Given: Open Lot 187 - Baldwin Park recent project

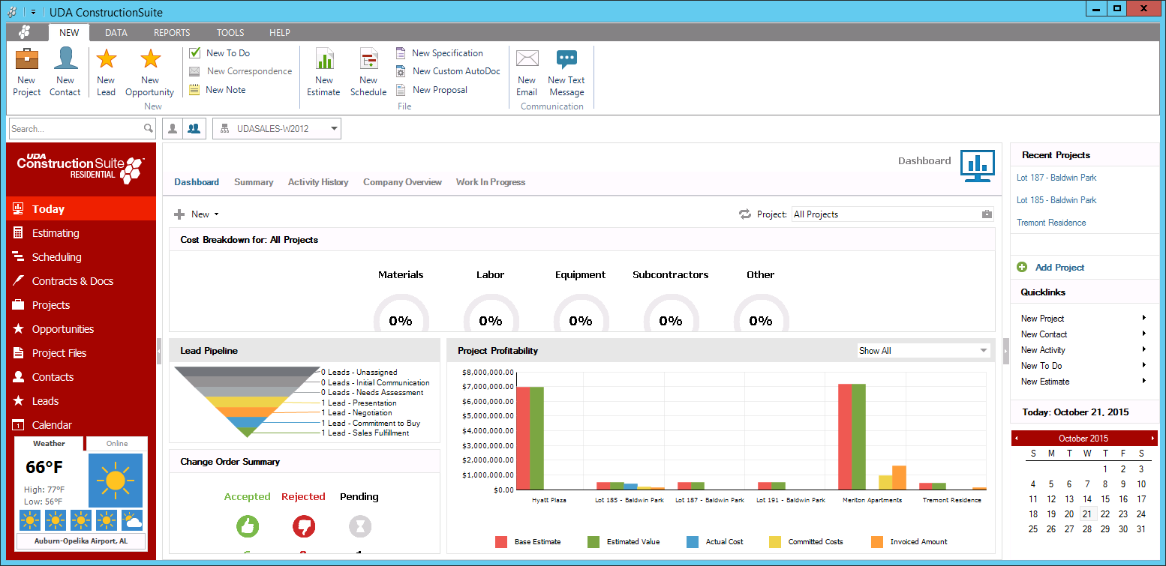Looking at the screenshot, I should pos(1056,178).
